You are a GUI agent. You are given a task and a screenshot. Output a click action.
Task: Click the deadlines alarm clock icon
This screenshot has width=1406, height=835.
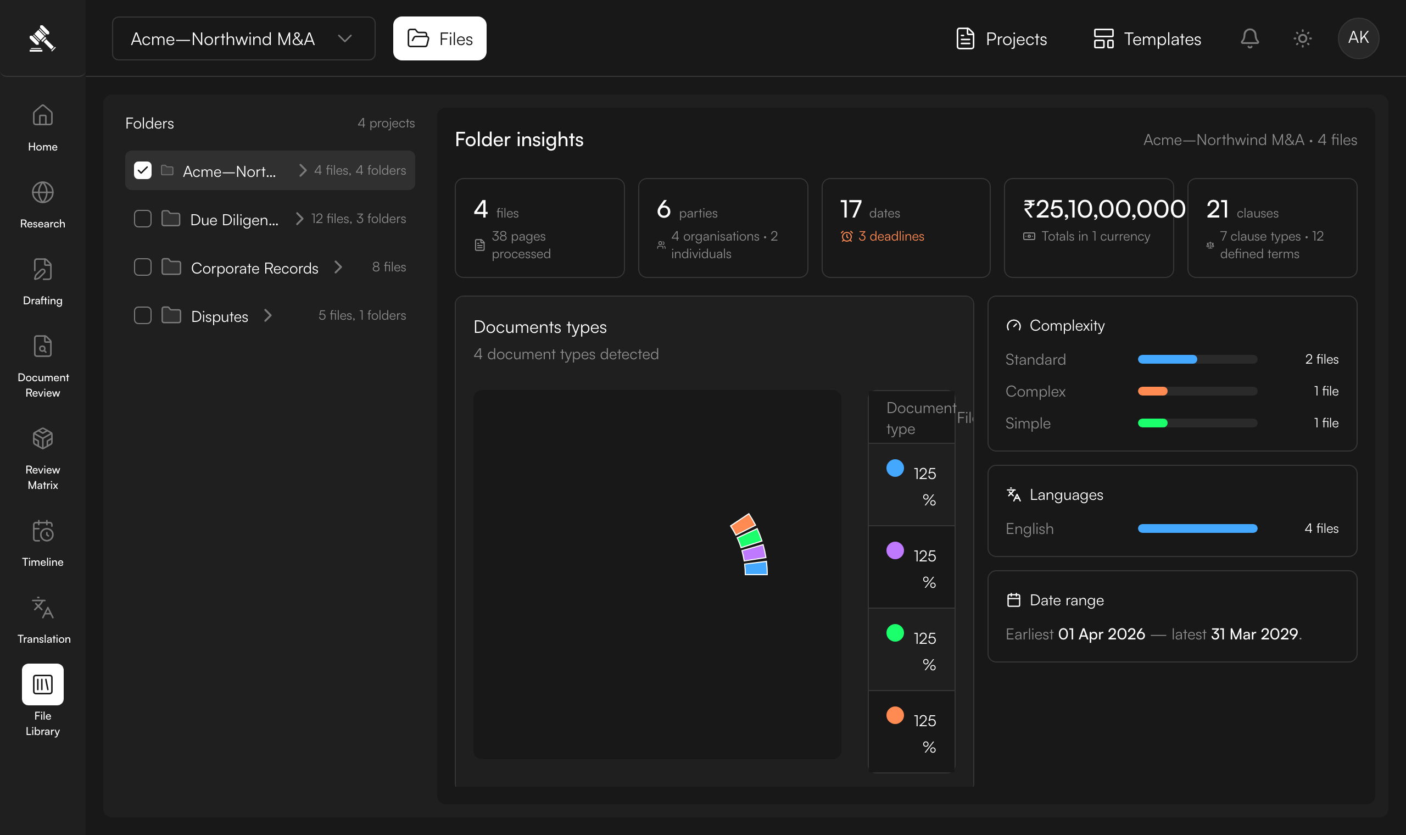coord(847,236)
